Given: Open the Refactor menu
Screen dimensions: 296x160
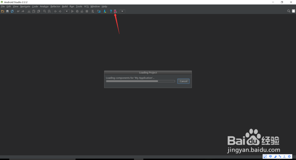Looking at the screenshot, I should pos(55,7).
